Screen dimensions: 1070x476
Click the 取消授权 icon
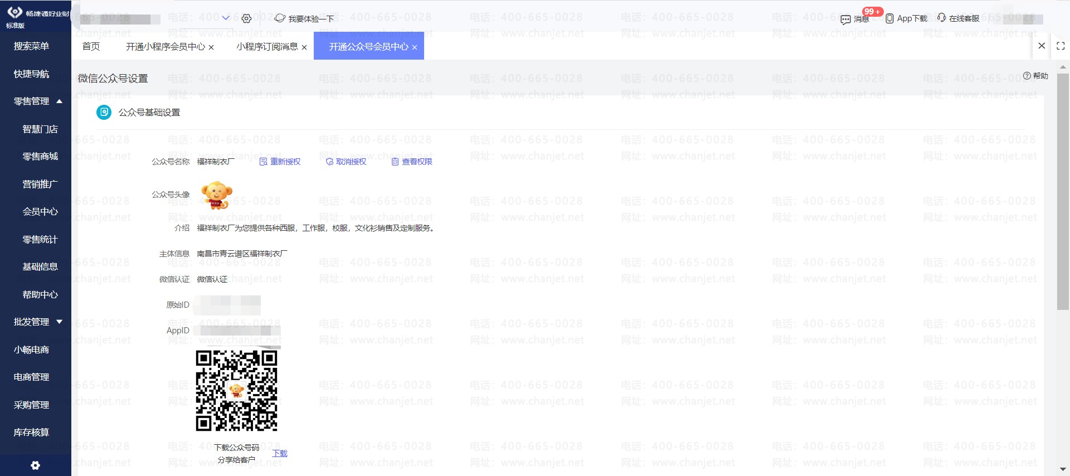(x=329, y=162)
